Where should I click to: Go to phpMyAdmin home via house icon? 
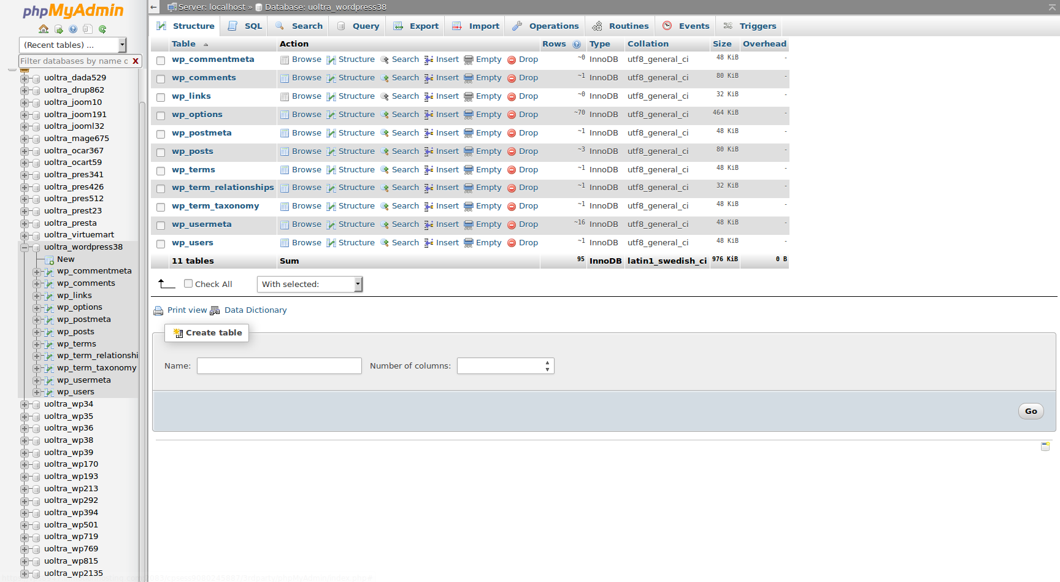point(44,29)
